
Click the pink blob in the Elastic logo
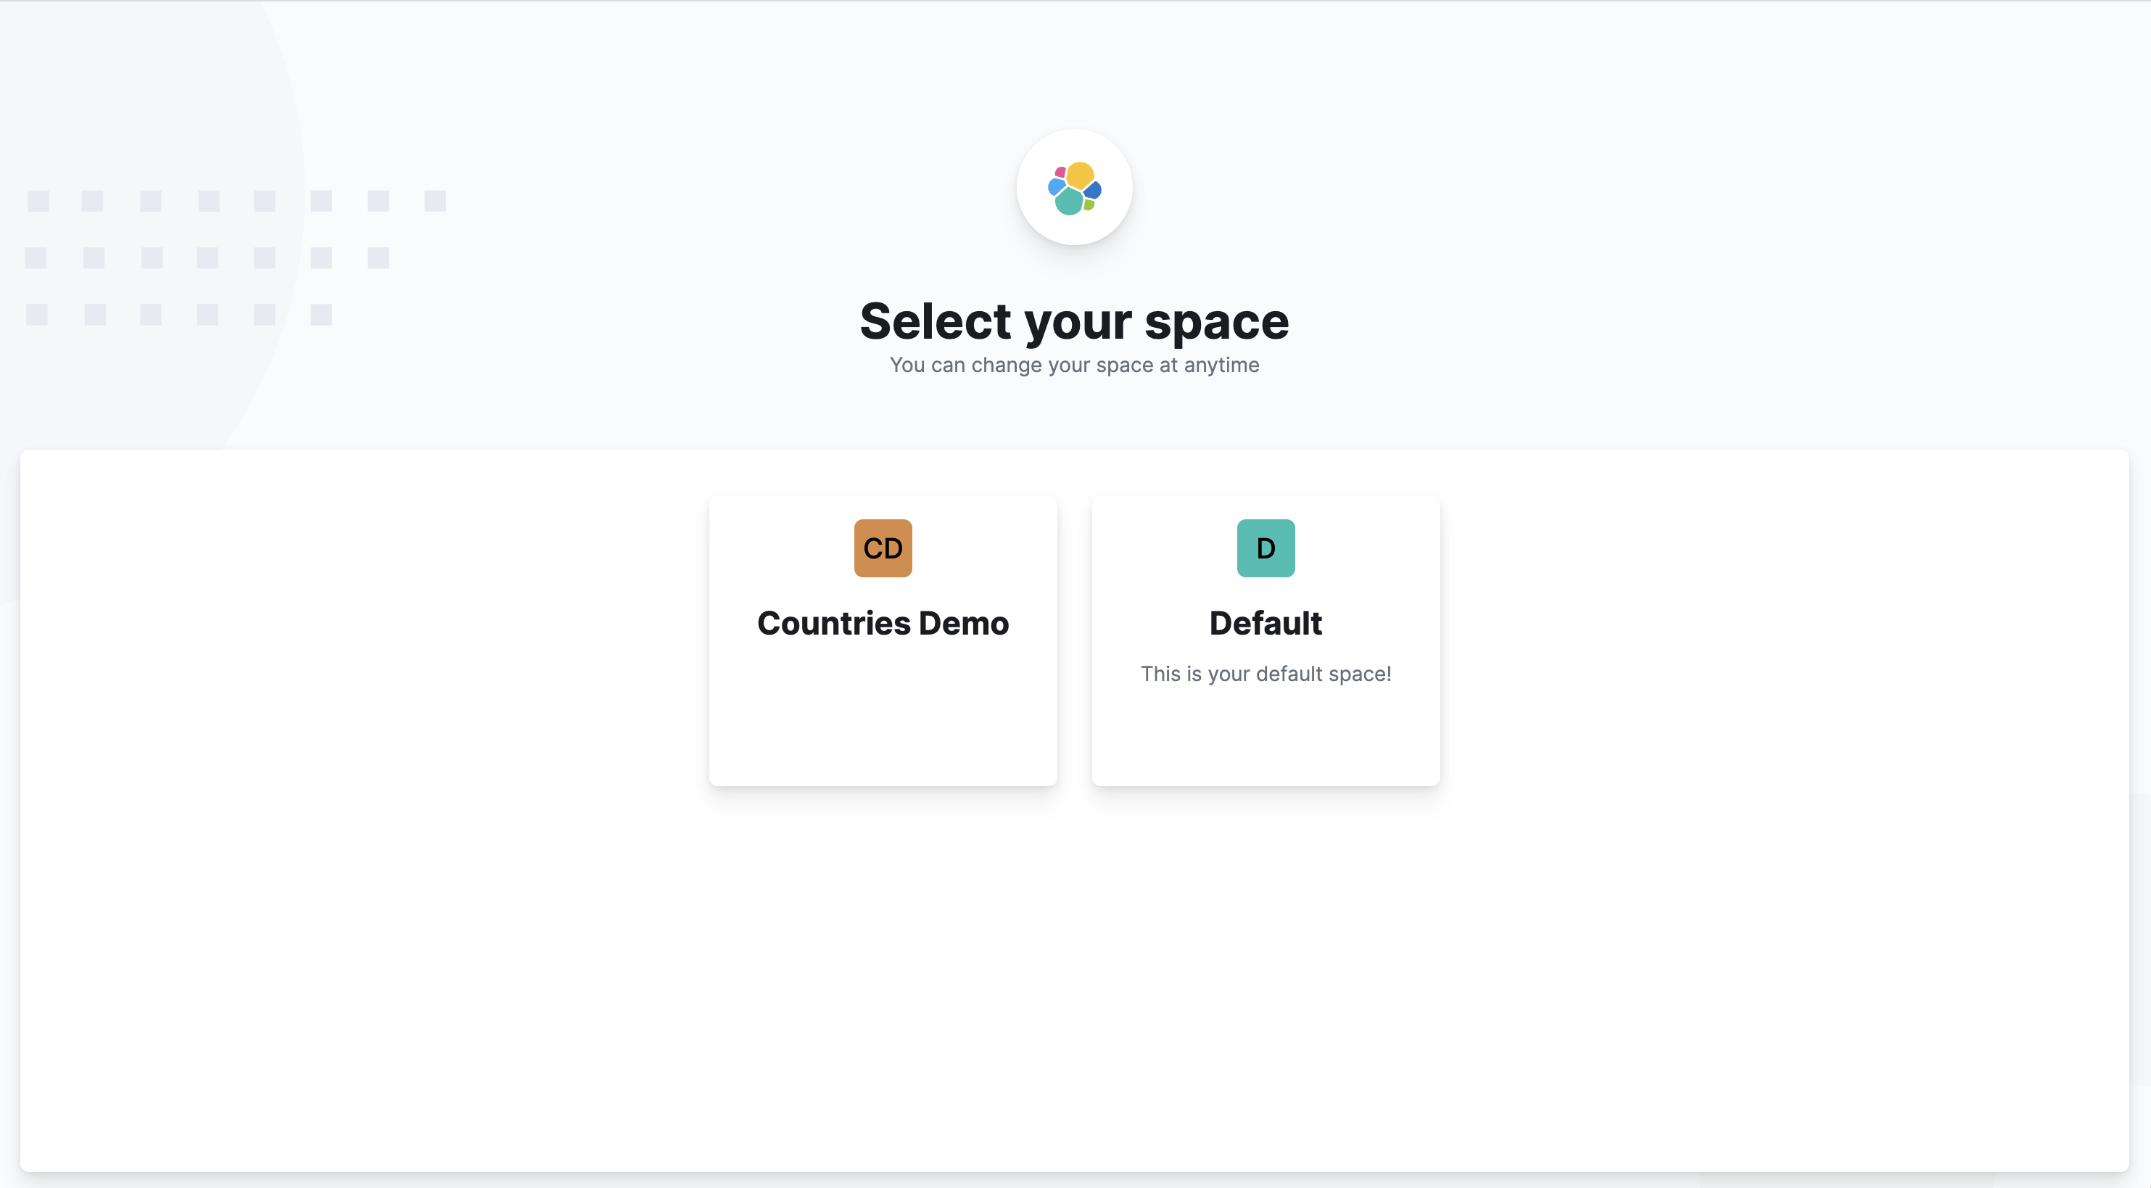point(1060,172)
